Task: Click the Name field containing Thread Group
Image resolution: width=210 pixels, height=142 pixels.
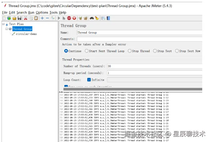Action: [x=139, y=32]
